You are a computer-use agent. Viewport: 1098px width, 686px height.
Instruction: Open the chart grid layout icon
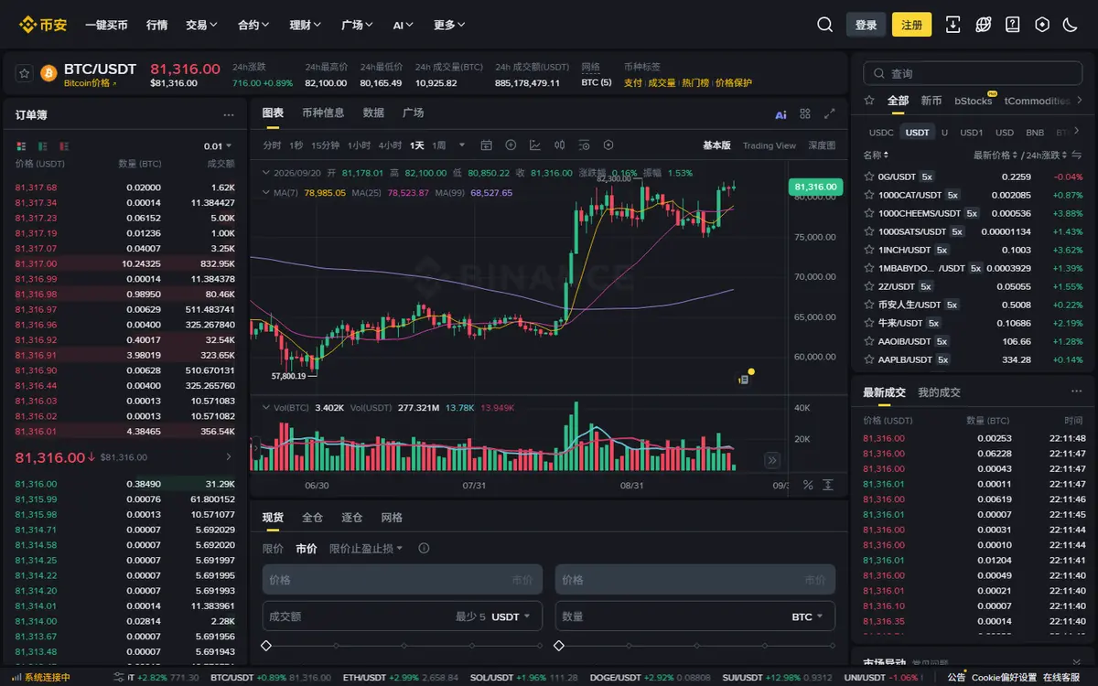click(805, 114)
